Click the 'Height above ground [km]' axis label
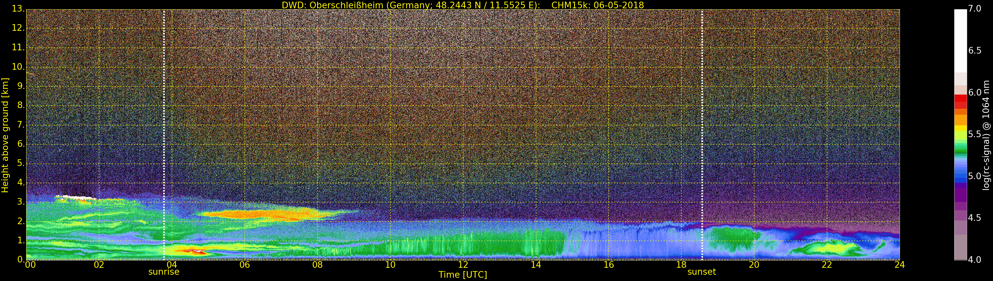Screen dimensions: 993x281 [x=5, y=135]
